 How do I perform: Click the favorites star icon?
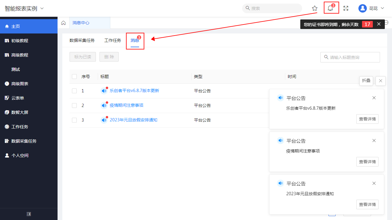315,8
